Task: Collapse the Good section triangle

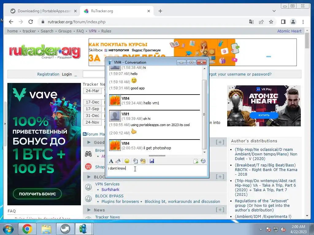Action: point(89,142)
